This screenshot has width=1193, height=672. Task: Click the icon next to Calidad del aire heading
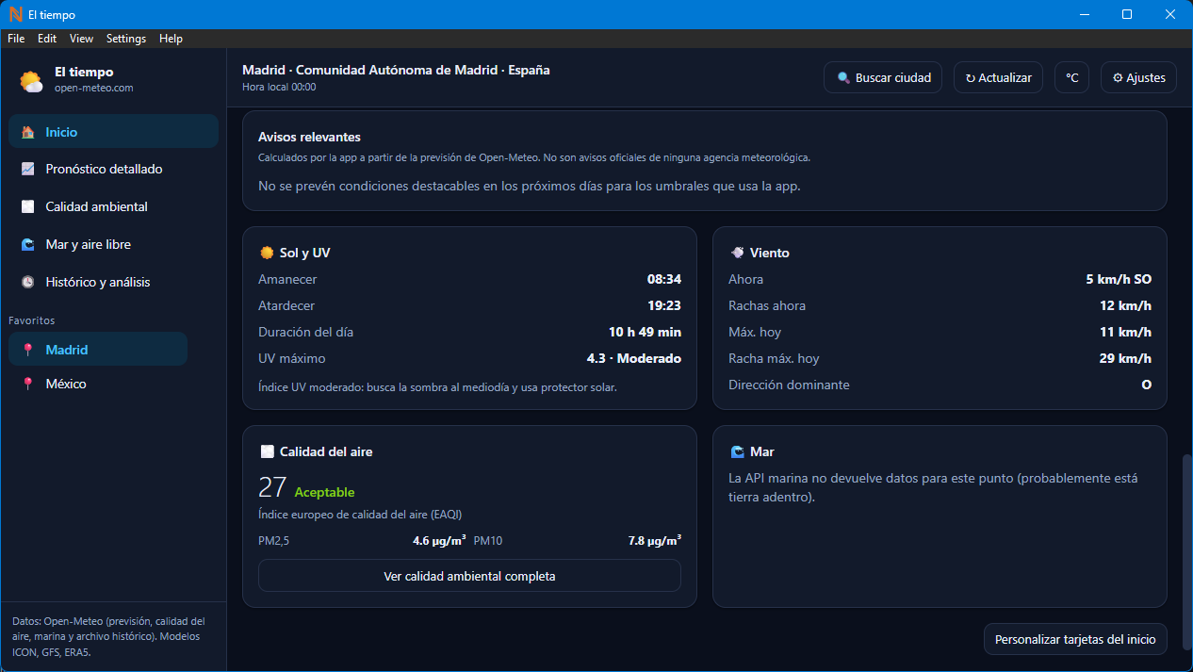(x=267, y=451)
